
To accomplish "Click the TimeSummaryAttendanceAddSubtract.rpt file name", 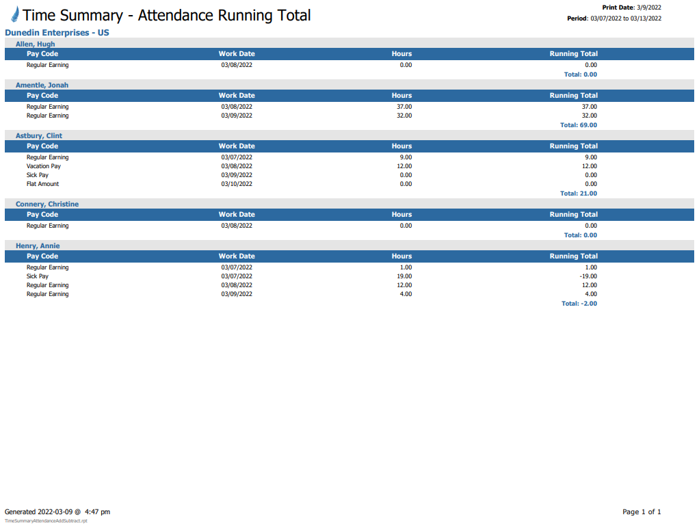I will [46, 521].
